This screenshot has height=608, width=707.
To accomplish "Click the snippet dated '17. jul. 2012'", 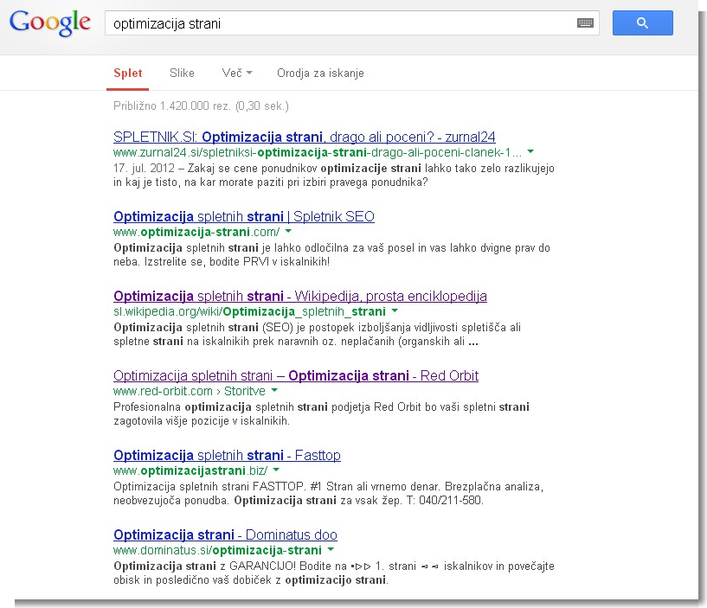I will coord(334,176).
